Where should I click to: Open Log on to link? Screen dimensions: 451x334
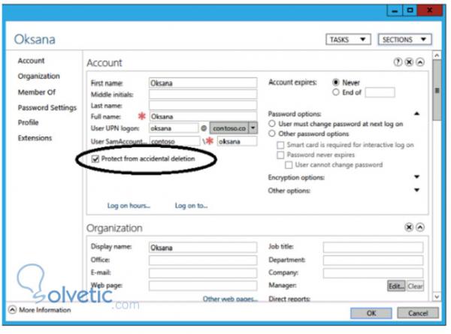tap(191, 206)
